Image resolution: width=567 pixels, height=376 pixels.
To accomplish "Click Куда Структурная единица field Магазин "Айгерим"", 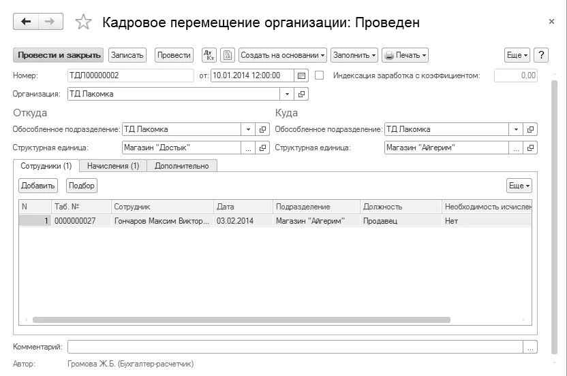I will pyautogui.click(x=446, y=148).
